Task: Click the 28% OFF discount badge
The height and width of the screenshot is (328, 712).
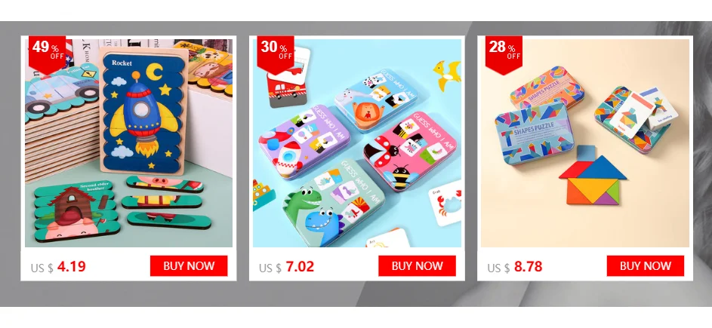Action: pyautogui.click(x=504, y=54)
